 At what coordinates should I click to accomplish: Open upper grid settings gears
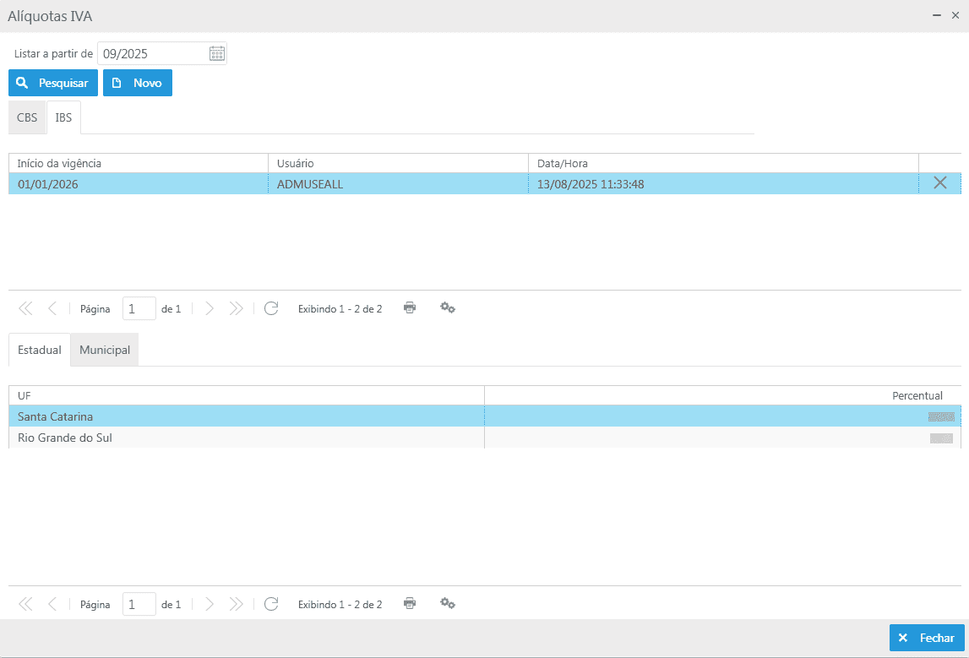point(448,308)
